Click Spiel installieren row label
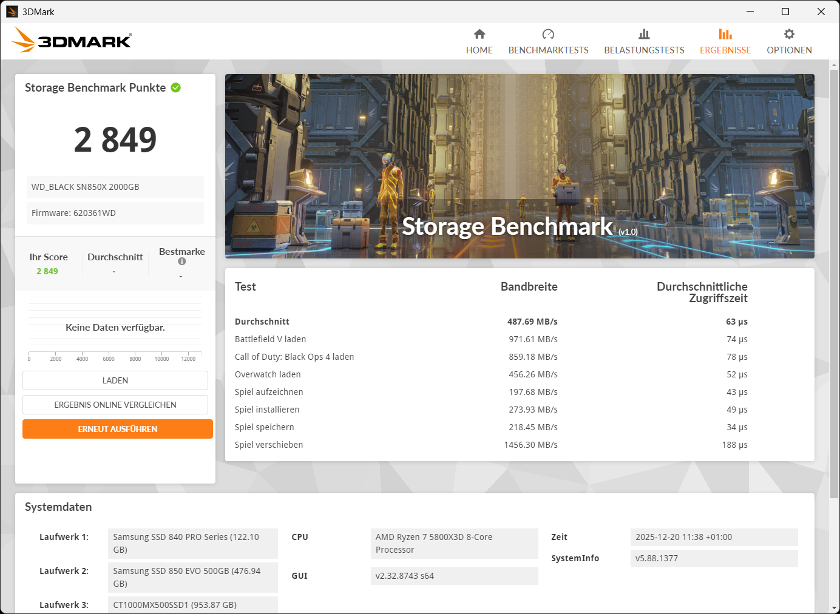 (x=267, y=410)
